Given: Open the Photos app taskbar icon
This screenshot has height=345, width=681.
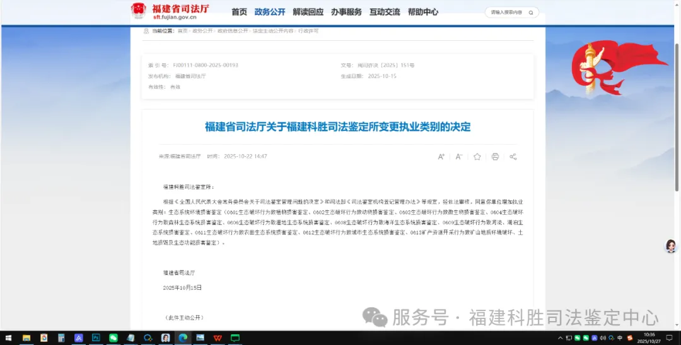Looking at the screenshot, I should [x=201, y=337].
